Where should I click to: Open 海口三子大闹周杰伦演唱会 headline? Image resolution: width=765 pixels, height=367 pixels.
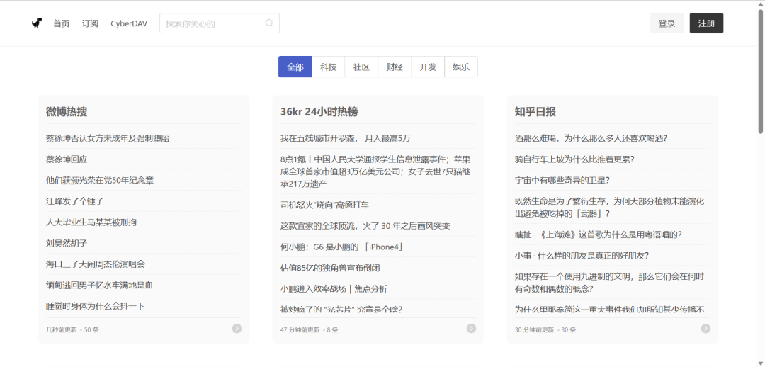pos(96,264)
